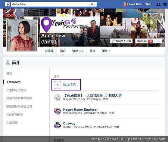Click the 工作 section heading

click(56, 76)
